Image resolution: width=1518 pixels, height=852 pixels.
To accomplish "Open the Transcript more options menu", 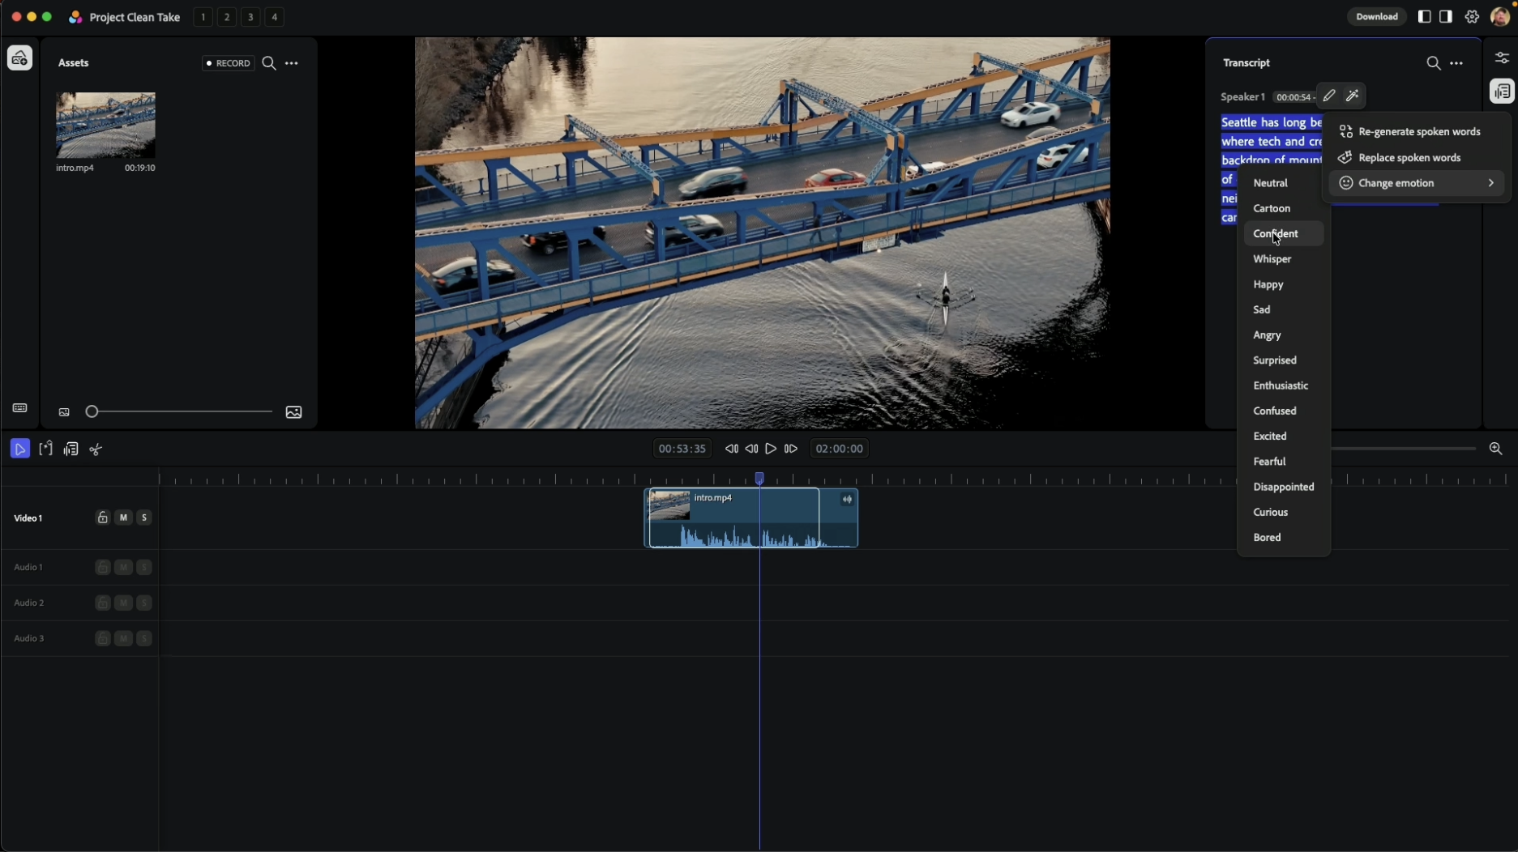I will click(1456, 63).
